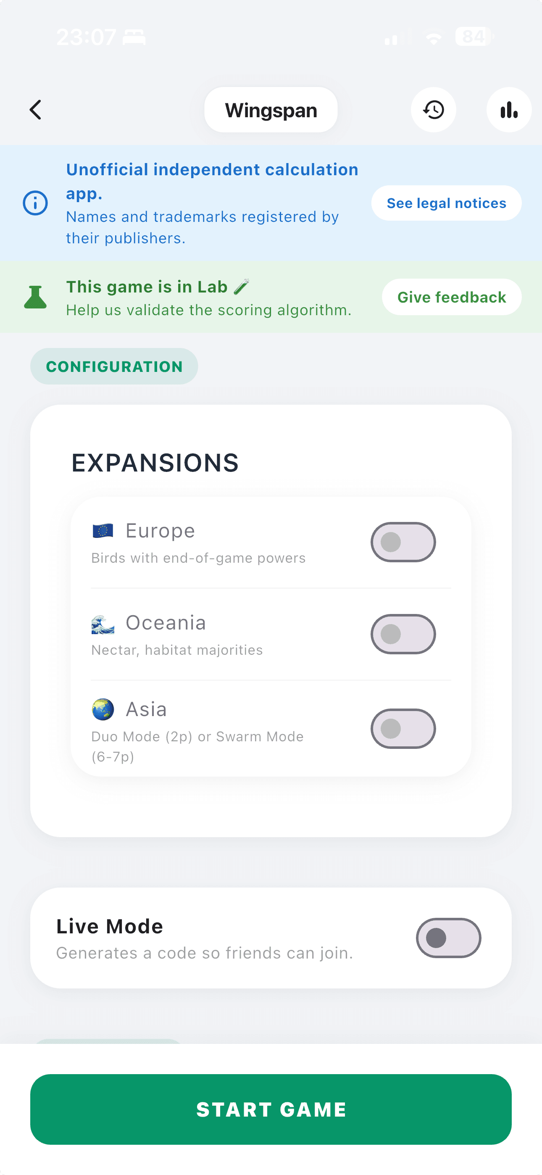Screen dimensions: 542x1175
Task: Tap the back arrow icon
Action: [36, 110]
